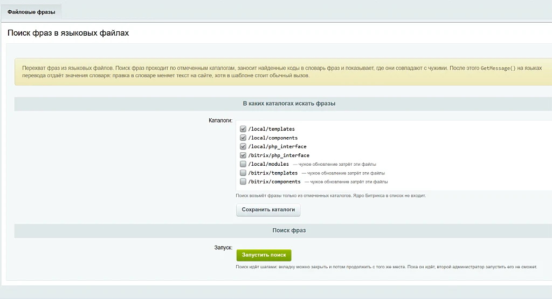Uncheck the /bitrix/php_interface checkbox
The height and width of the screenshot is (299, 552).
tap(243, 155)
